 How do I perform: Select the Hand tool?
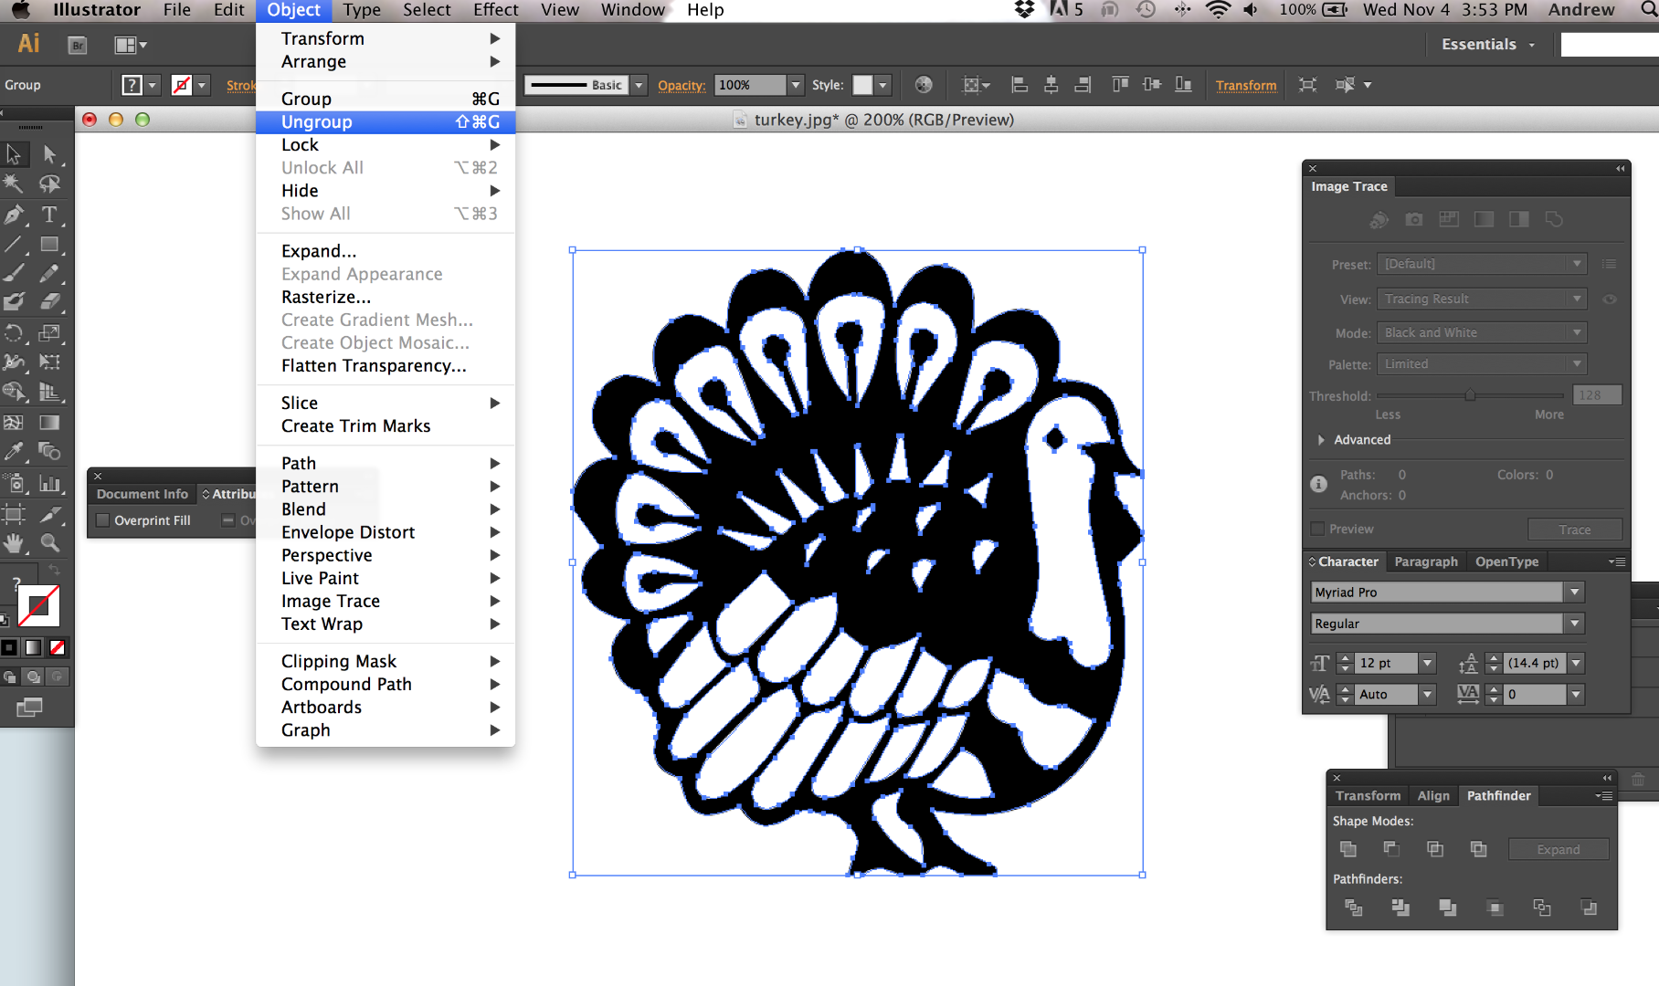[15, 542]
